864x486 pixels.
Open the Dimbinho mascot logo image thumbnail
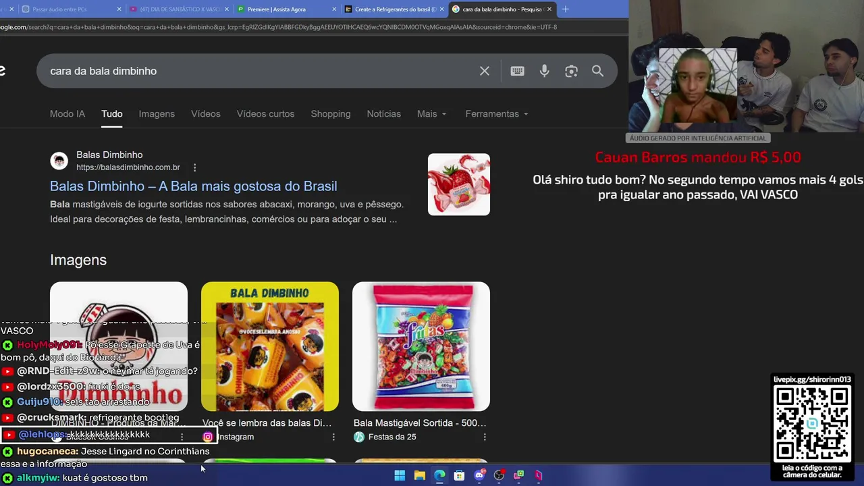(119, 346)
